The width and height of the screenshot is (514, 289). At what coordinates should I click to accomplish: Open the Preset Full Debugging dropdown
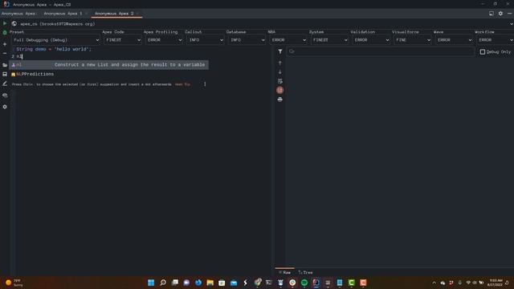pos(56,40)
